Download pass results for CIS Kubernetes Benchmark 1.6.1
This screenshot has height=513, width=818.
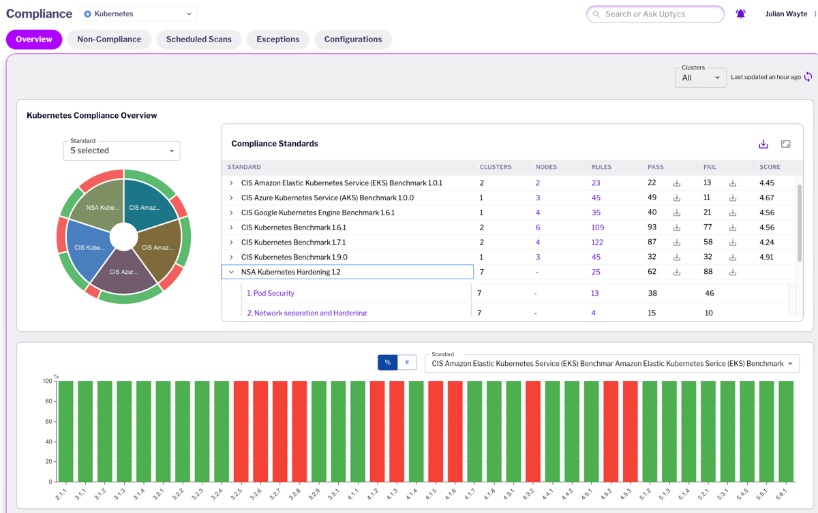pos(677,228)
